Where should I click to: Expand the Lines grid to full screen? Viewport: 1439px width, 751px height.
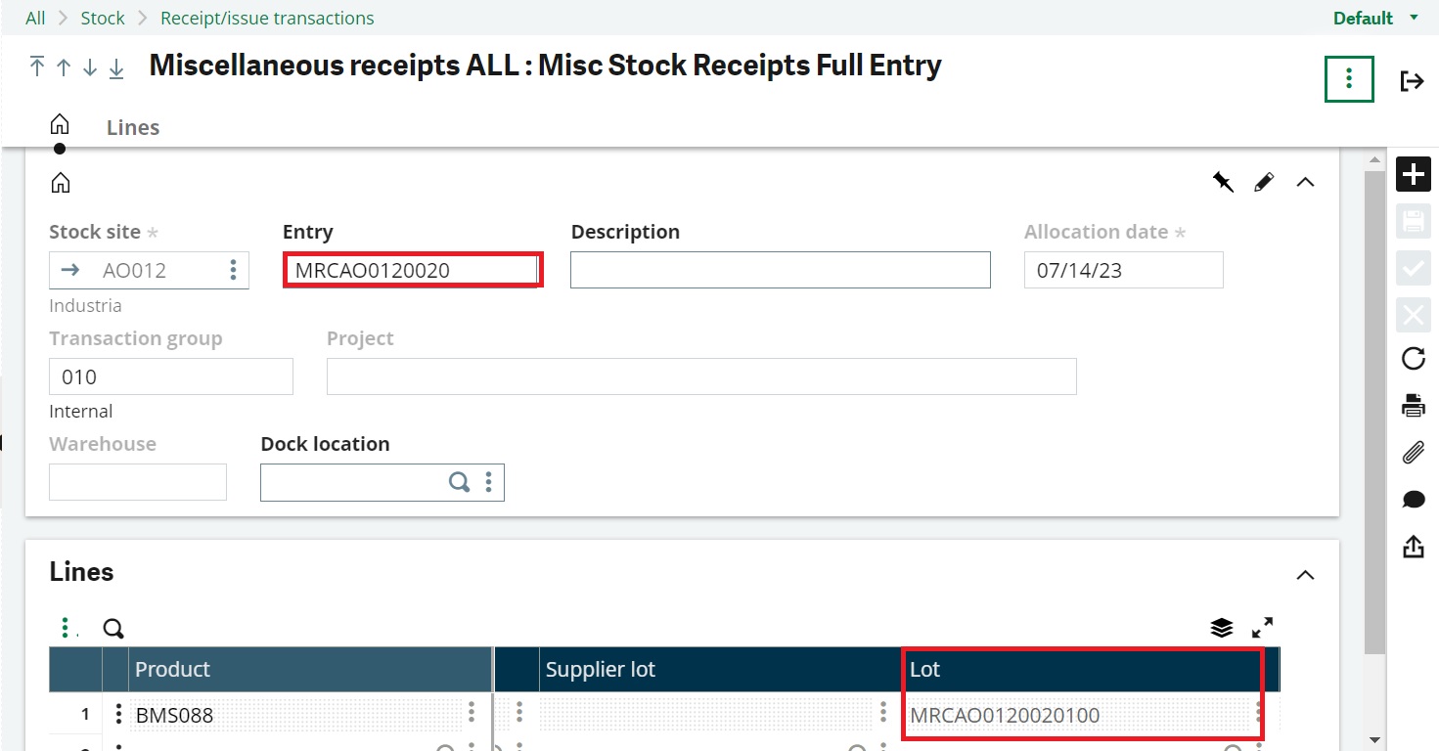1263,628
